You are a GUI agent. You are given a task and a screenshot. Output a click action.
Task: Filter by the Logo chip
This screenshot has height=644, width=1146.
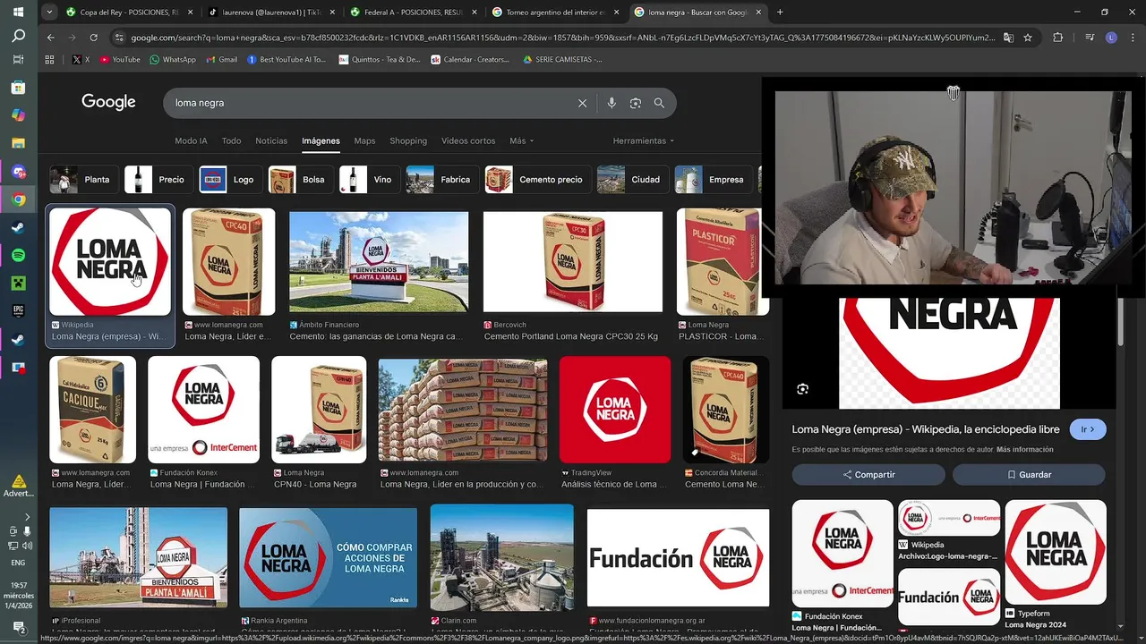(229, 180)
